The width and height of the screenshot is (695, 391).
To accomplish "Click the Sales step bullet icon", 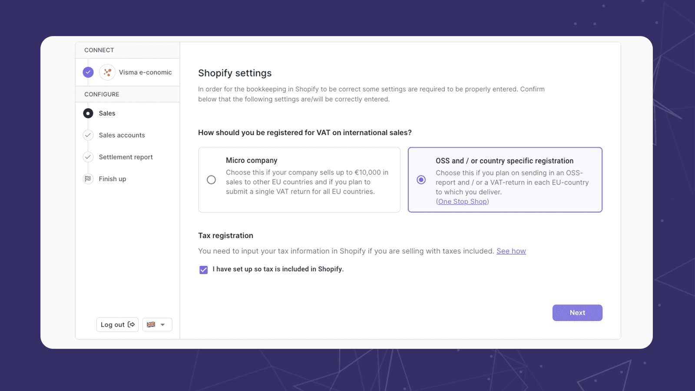I will click(x=88, y=113).
